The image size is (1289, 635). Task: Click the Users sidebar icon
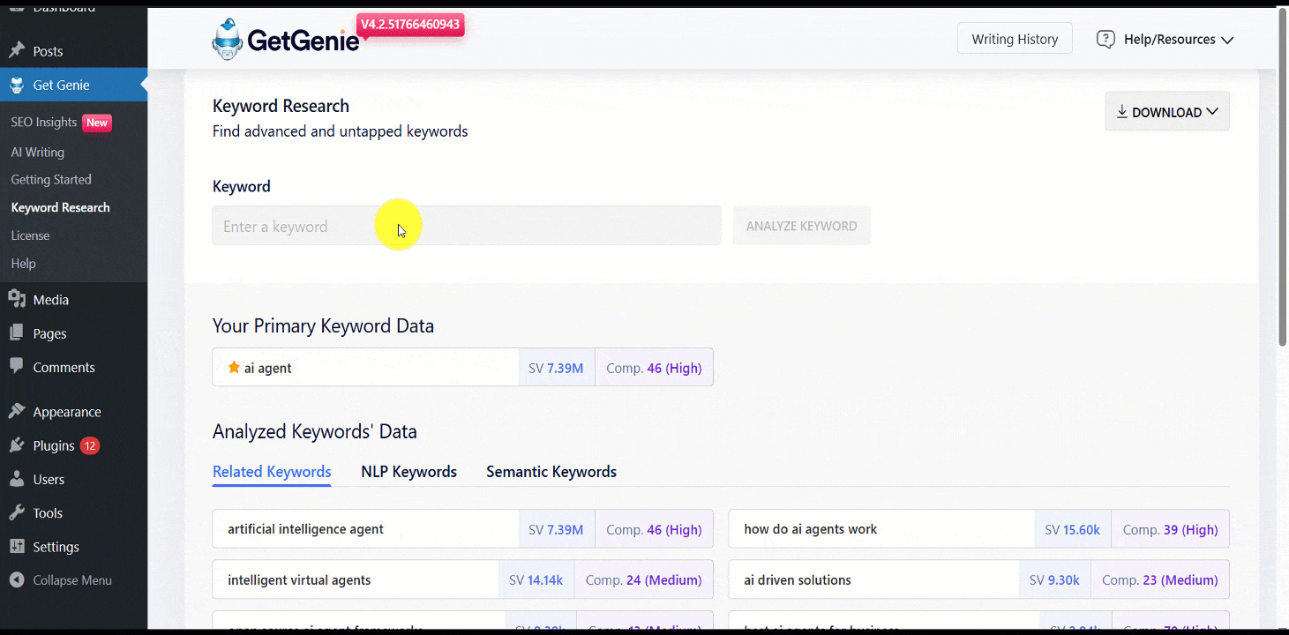click(18, 479)
